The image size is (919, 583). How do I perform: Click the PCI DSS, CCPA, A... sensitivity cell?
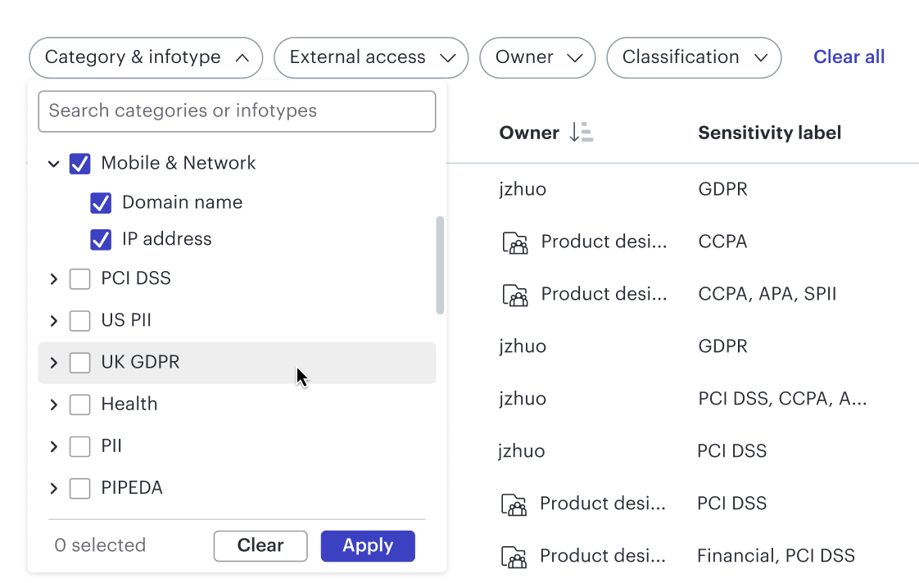point(782,399)
